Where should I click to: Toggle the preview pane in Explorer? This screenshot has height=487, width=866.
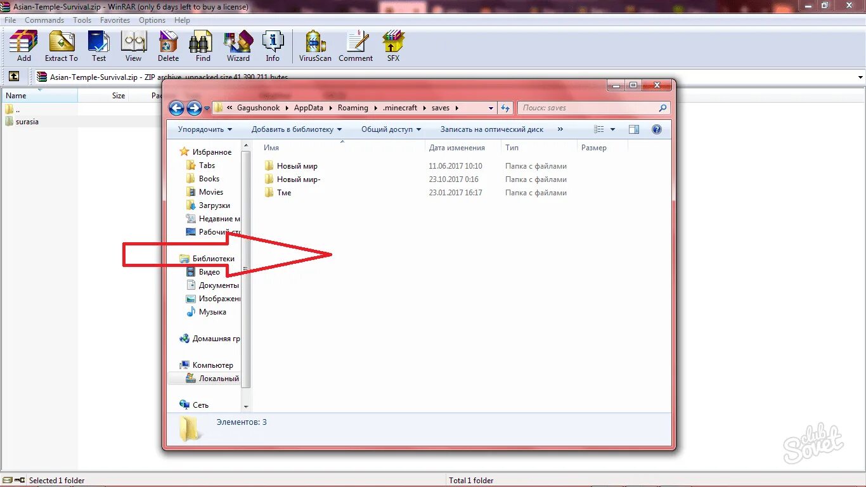coord(634,129)
